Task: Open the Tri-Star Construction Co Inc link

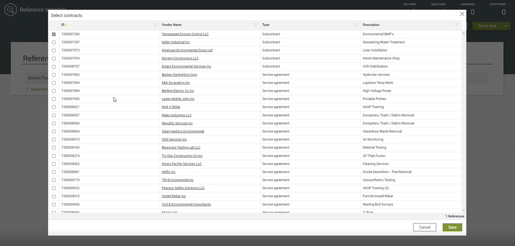Action: click(182, 156)
